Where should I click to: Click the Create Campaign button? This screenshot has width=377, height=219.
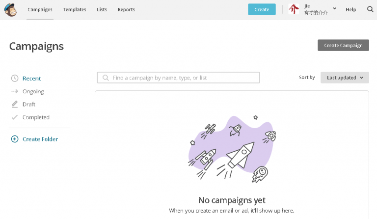[343, 45]
